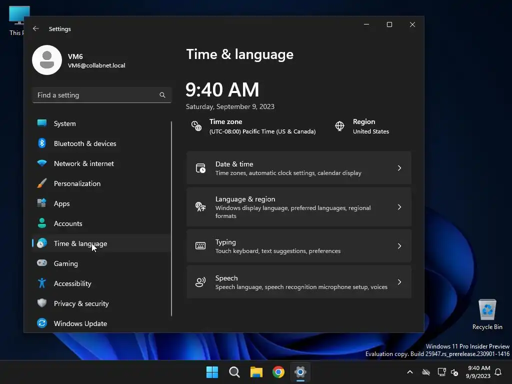
Task: Click the Network wifi icon in sidebar
Action: [42, 163]
